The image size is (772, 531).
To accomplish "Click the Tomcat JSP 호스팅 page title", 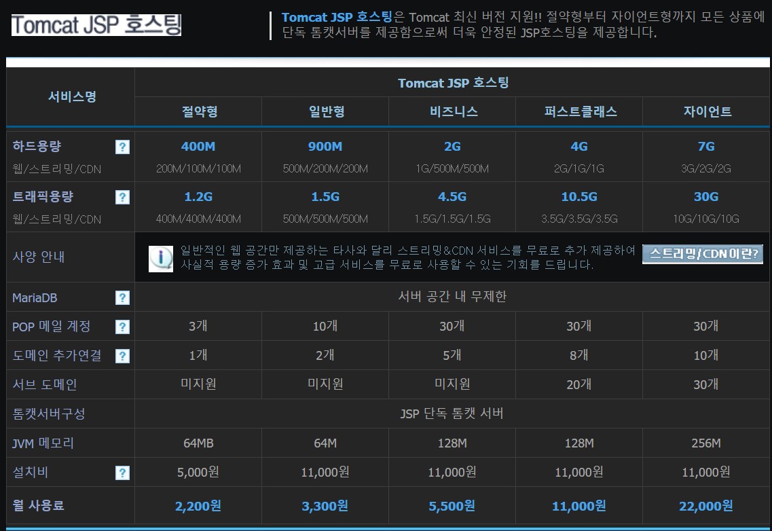I will (x=96, y=24).
